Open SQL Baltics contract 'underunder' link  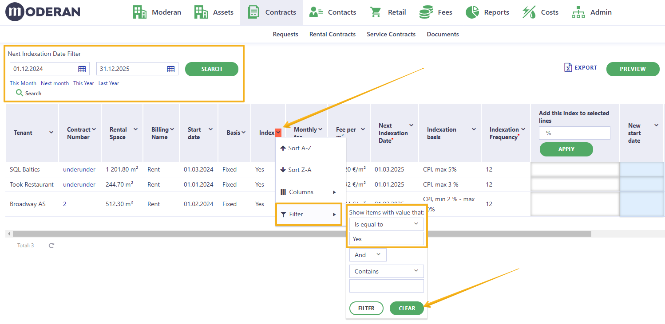point(79,169)
